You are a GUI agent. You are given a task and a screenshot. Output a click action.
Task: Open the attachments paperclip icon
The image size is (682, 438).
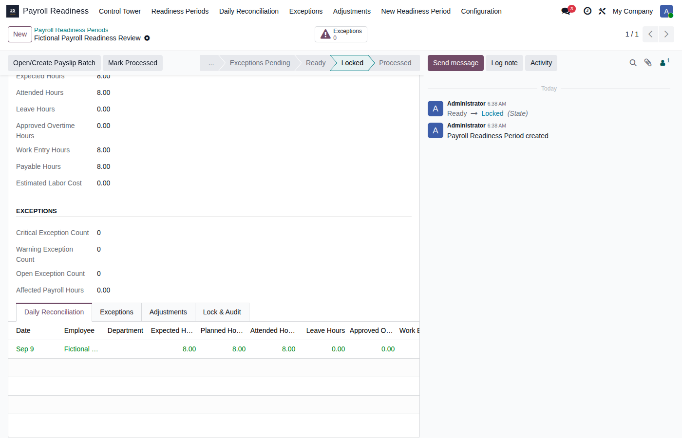click(x=648, y=63)
